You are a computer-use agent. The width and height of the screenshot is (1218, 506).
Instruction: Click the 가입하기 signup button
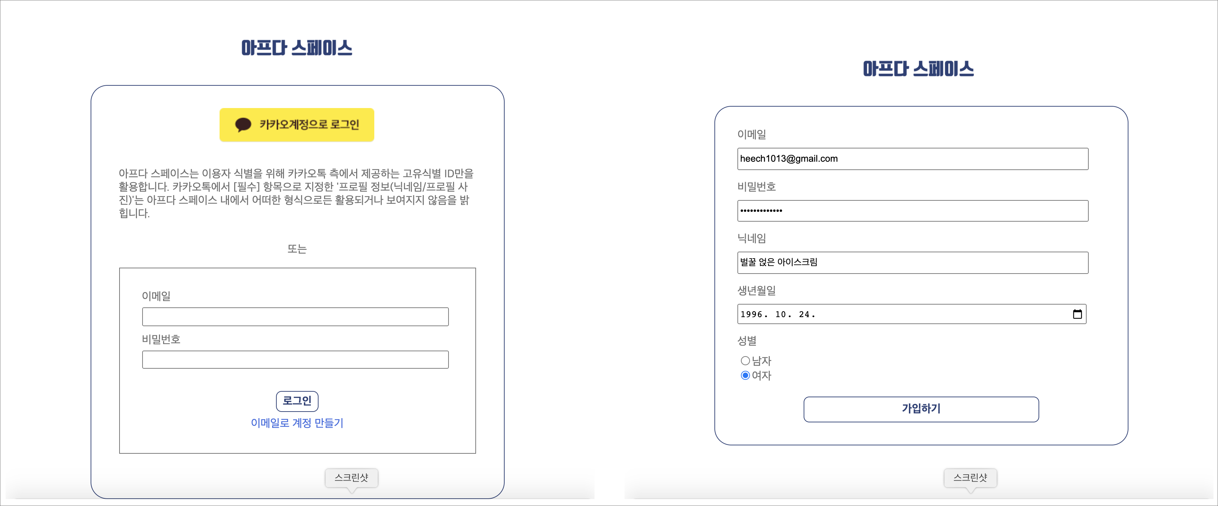921,409
